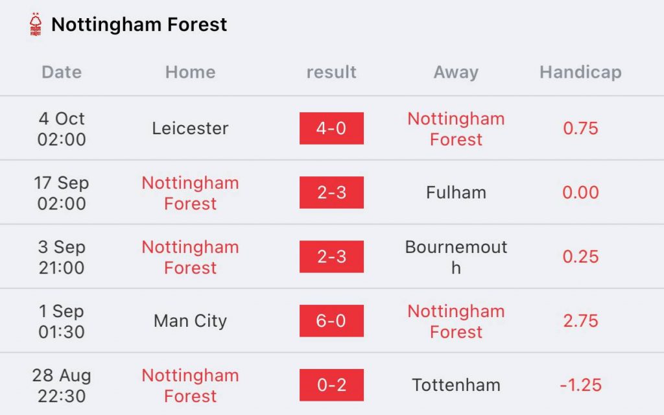Viewport: 664px width, 415px height.
Task: Click the 4 Oct 02:00 match date
Action: 62,129
